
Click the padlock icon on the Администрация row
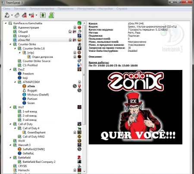coord(75,27)
